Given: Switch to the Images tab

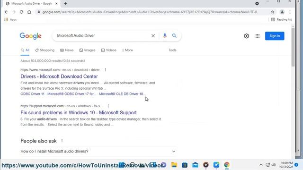Looking at the screenshot, I should click(x=87, y=50).
